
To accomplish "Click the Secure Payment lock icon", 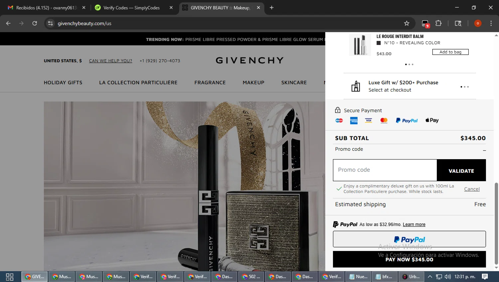I will [x=338, y=110].
